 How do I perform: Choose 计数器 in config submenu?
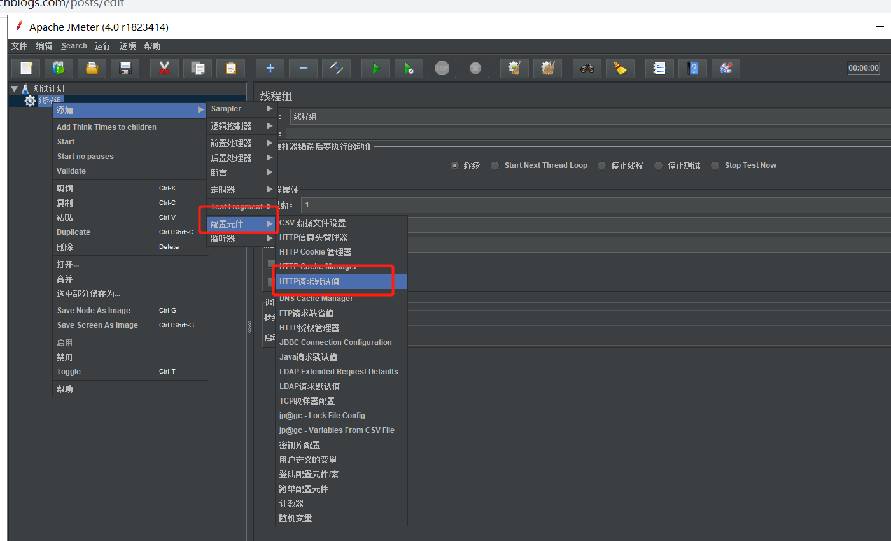point(341,503)
